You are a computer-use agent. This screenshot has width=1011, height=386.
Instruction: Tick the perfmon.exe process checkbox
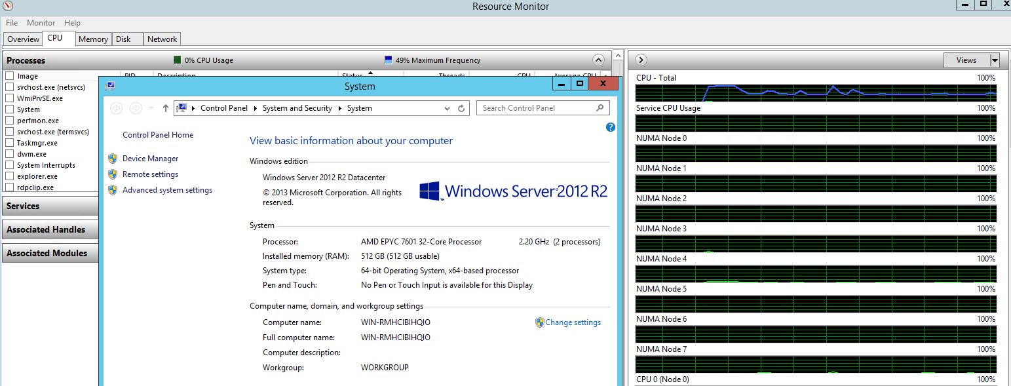point(10,121)
